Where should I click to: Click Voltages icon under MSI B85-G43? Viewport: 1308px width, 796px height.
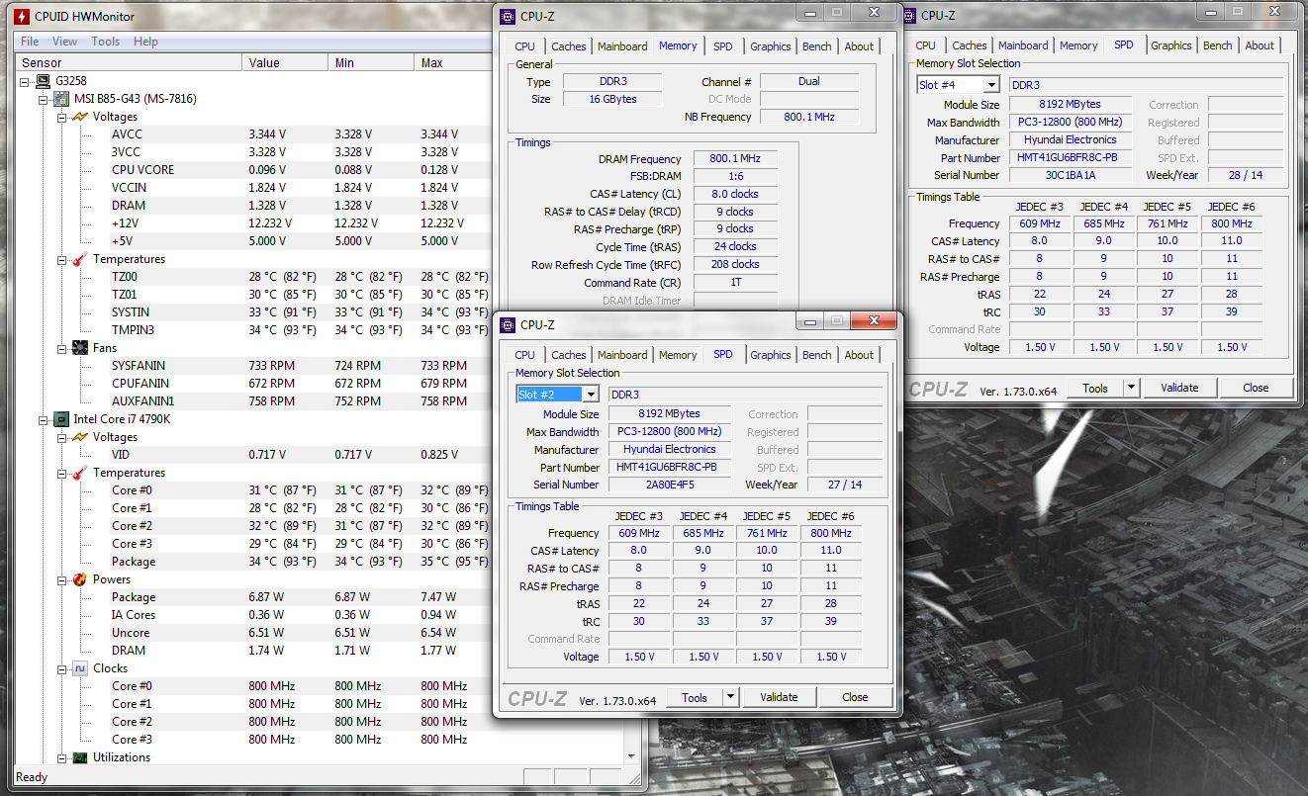coord(79,117)
